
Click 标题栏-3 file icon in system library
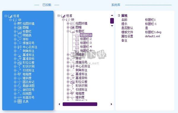click(77, 43)
